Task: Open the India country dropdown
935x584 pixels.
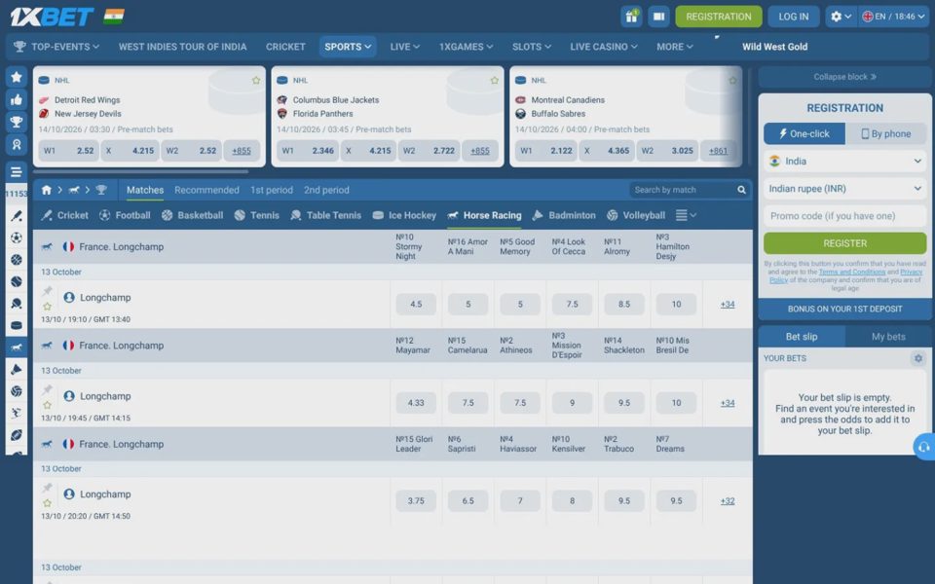Action: click(845, 162)
